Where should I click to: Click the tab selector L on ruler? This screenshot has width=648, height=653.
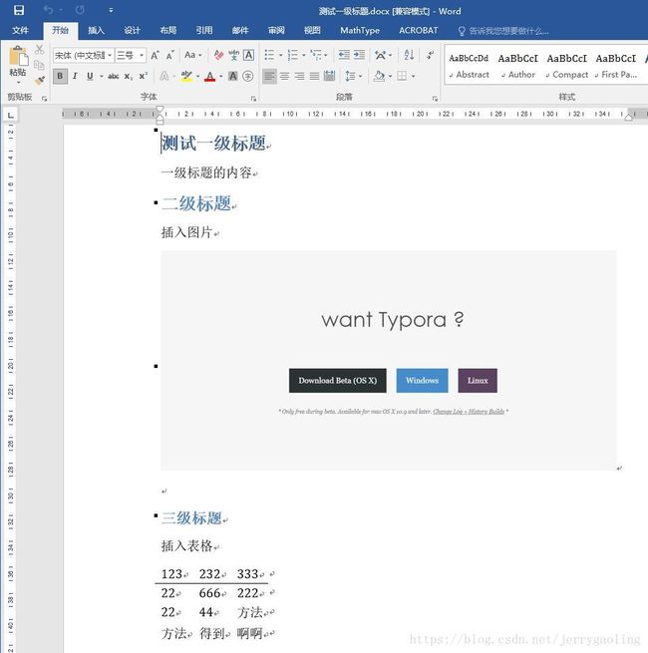tap(10, 115)
